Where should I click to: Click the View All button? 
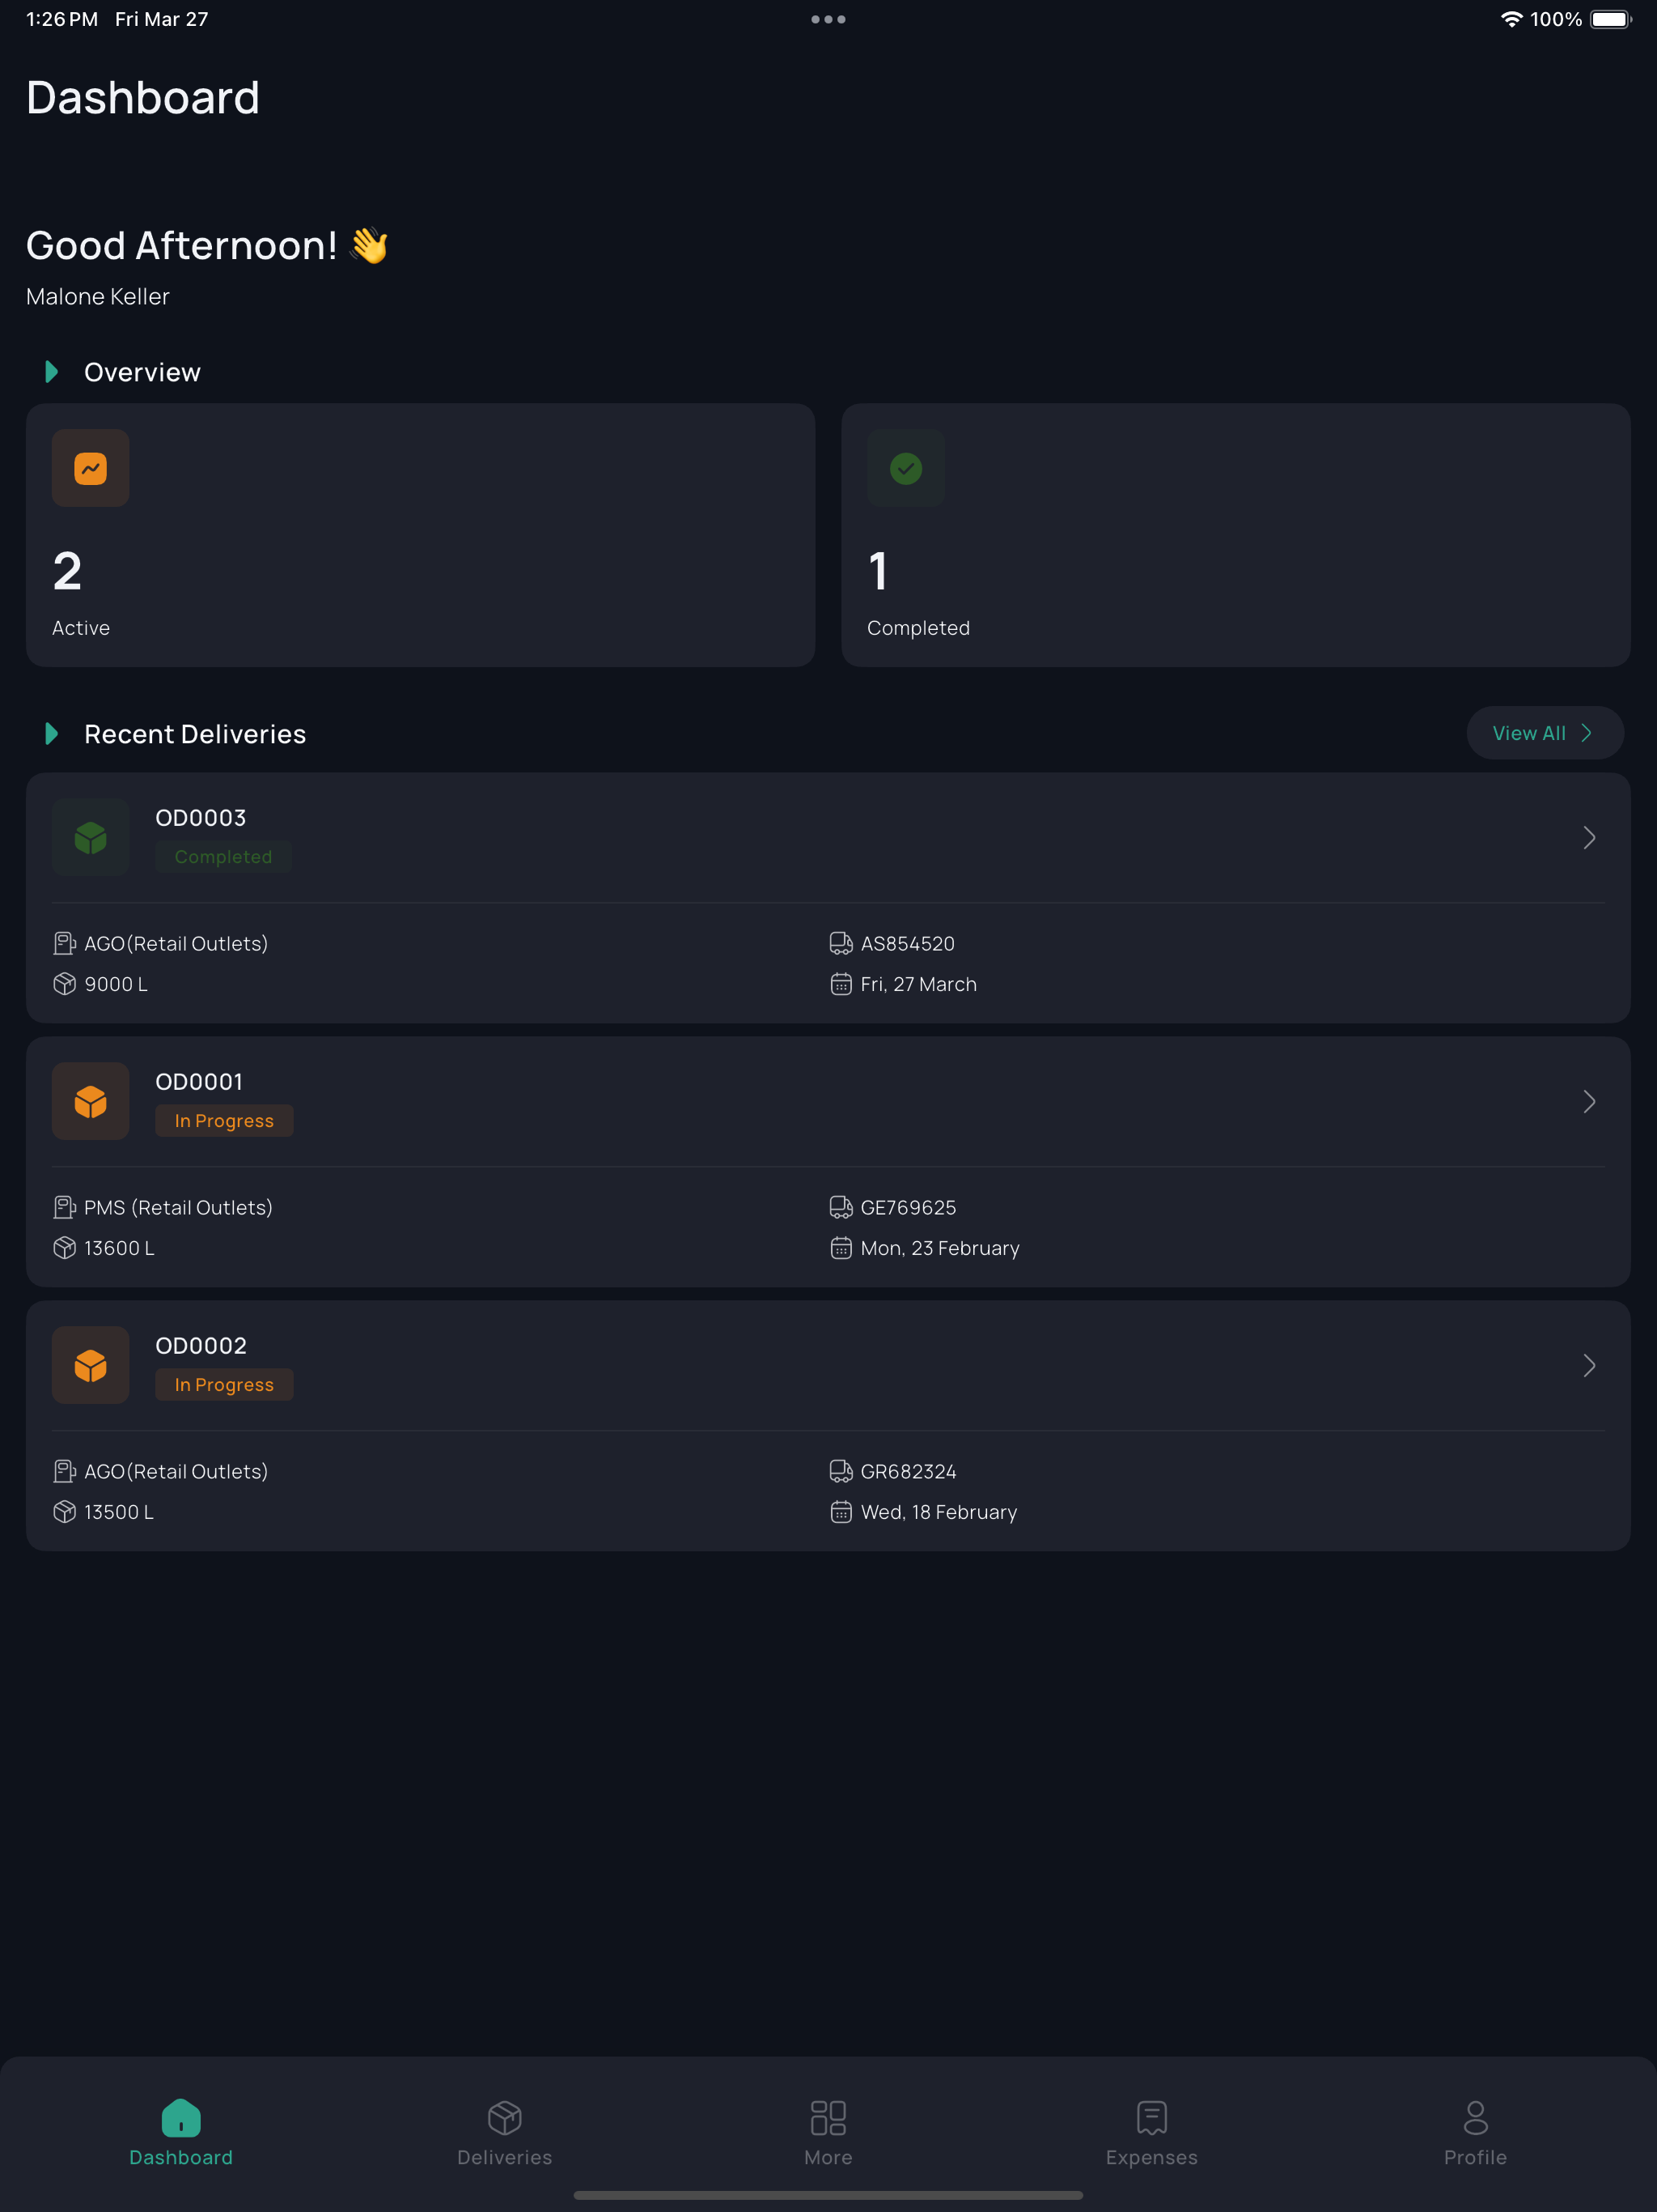tap(1544, 733)
